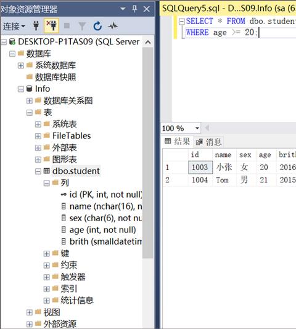The height and width of the screenshot is (329, 296).
Task: Click the dbo.student table icon
Action: click(47, 171)
